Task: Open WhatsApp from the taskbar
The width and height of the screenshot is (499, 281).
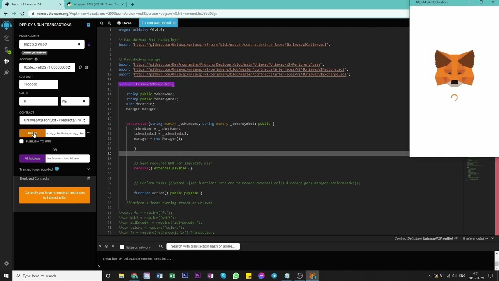Action: click(236, 276)
